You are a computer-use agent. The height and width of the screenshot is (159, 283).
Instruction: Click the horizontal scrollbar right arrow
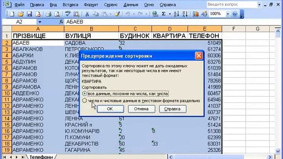270,157
